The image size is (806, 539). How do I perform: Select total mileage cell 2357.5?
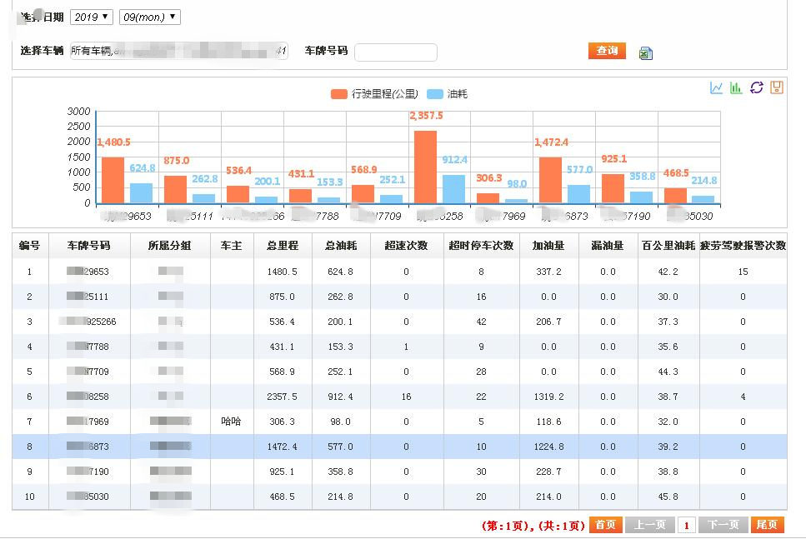(x=283, y=397)
